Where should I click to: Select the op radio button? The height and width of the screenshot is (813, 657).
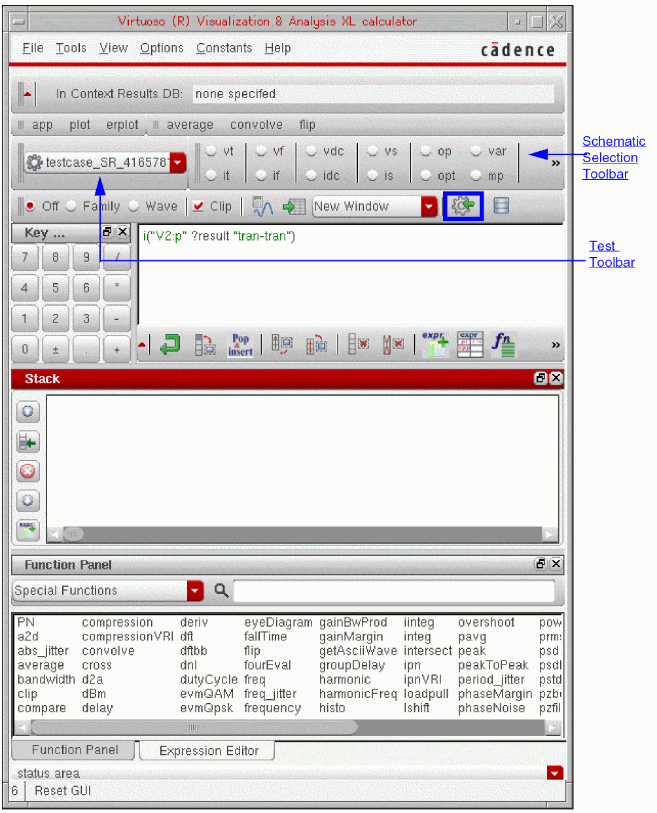pyautogui.click(x=426, y=151)
